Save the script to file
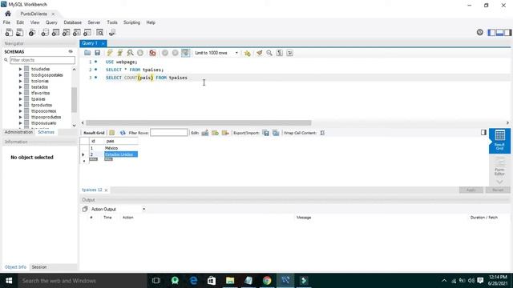The image size is (513, 288). click(97, 53)
